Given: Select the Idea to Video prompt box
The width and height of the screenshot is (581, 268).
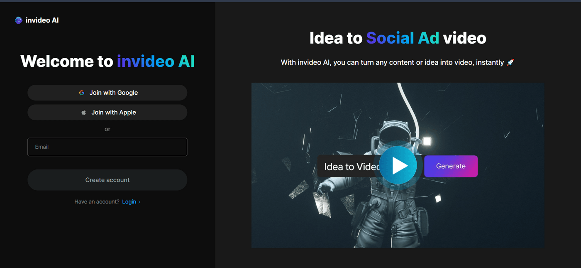Looking at the screenshot, I should [x=349, y=166].
